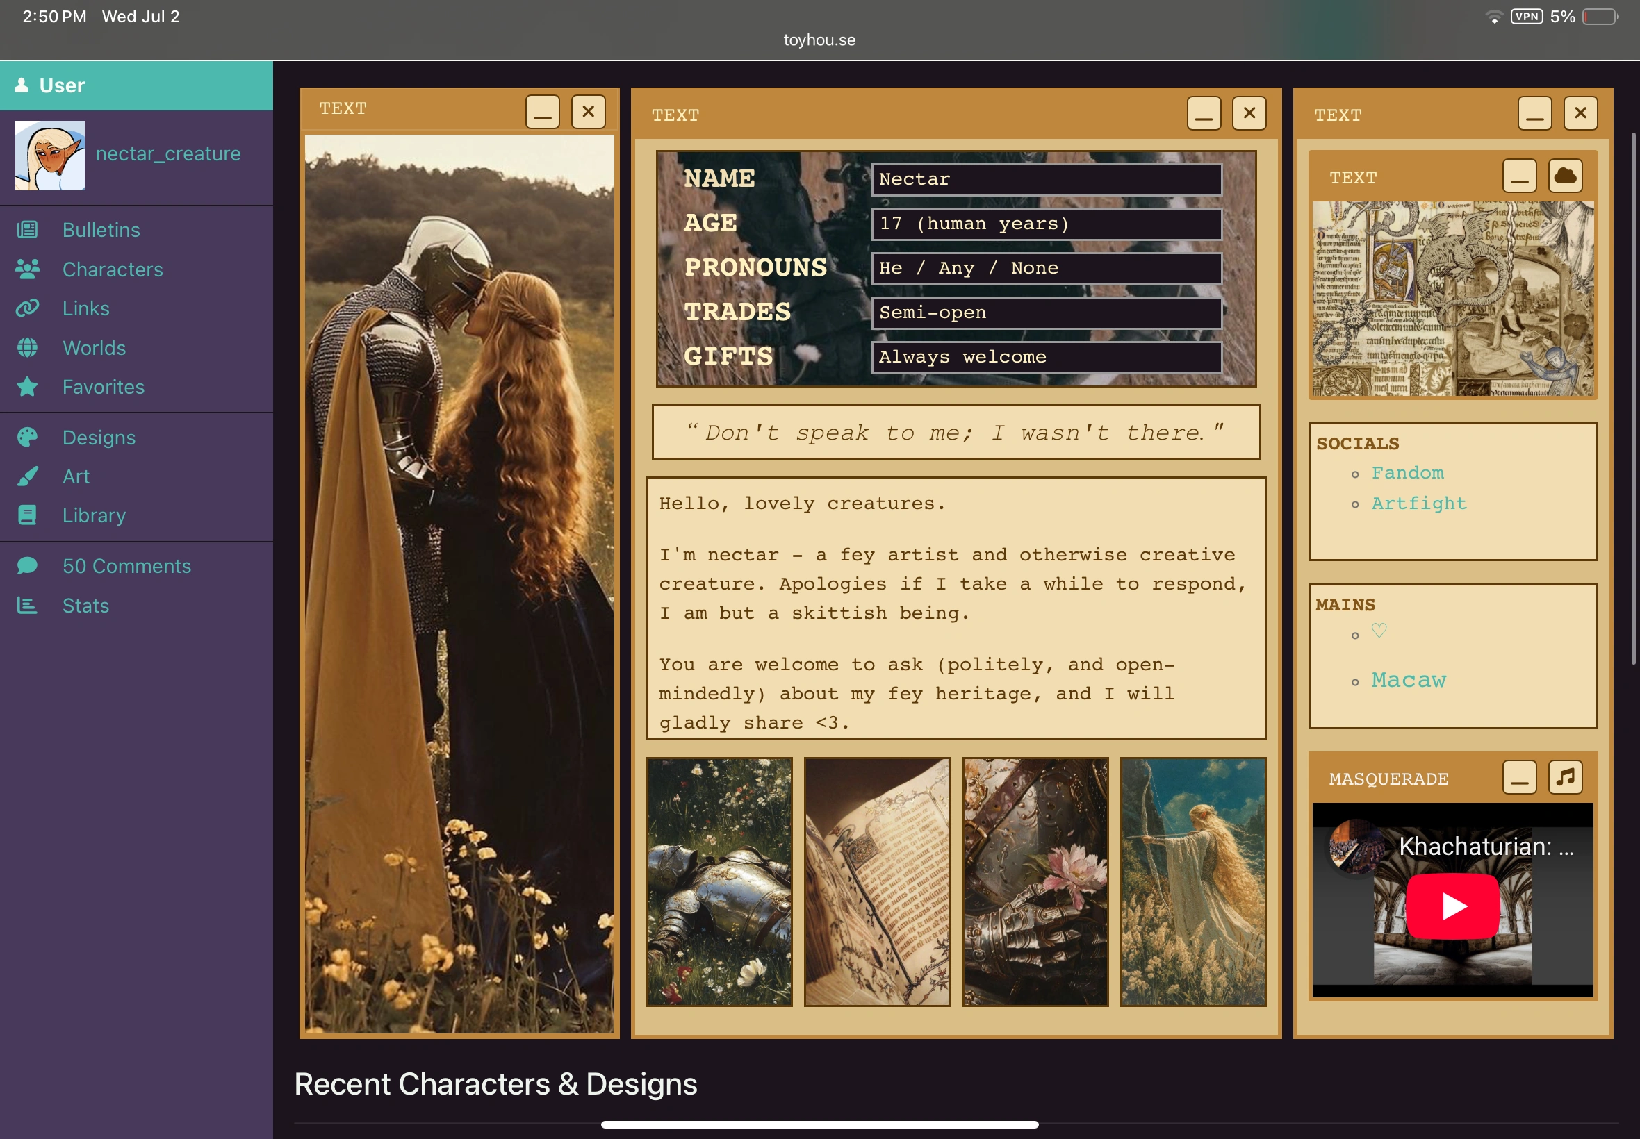Play the Khachaturian YouTube video

1452,906
